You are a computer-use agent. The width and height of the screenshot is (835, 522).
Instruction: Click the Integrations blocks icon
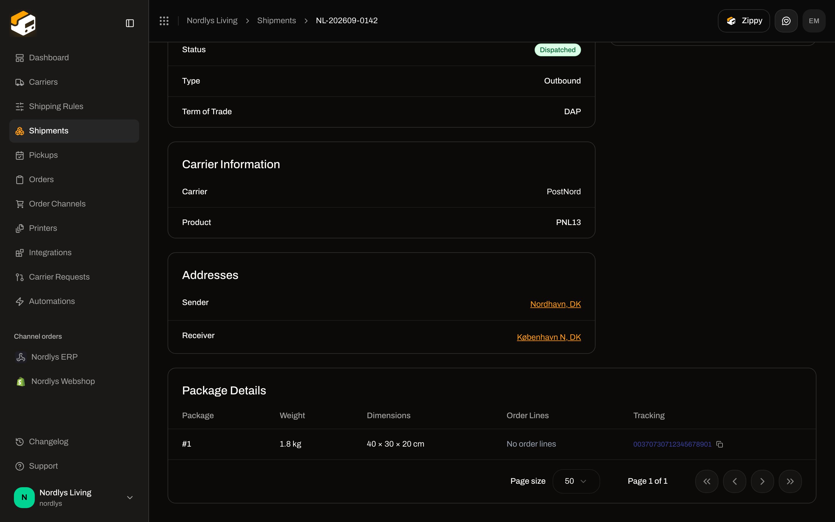tap(20, 253)
